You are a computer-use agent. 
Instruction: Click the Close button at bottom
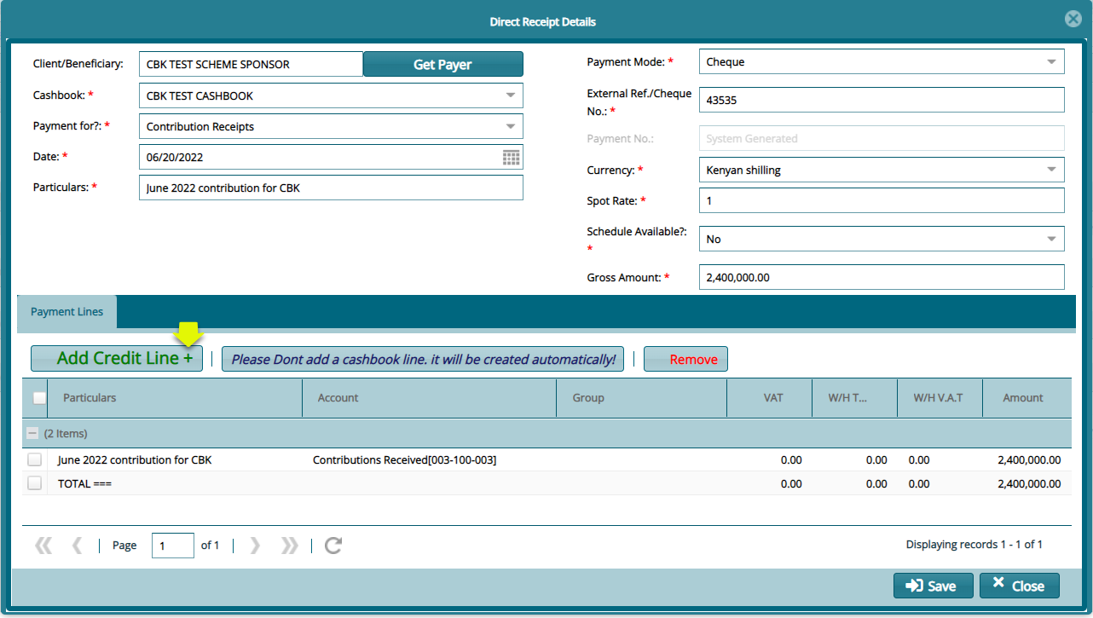point(1020,586)
